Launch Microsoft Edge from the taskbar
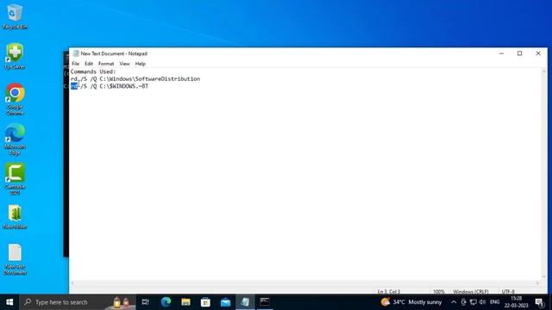552x310 pixels. [x=166, y=302]
